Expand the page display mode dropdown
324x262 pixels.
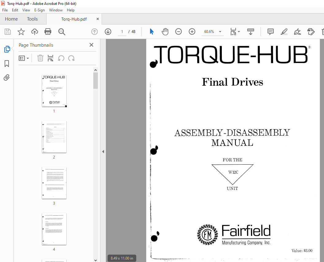click(238, 31)
